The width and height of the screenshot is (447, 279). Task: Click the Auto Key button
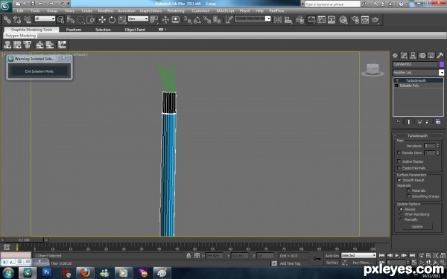pyautogui.click(x=332, y=256)
